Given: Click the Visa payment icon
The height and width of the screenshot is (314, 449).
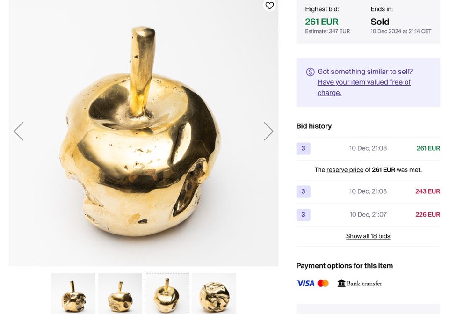Looking at the screenshot, I should [305, 283].
